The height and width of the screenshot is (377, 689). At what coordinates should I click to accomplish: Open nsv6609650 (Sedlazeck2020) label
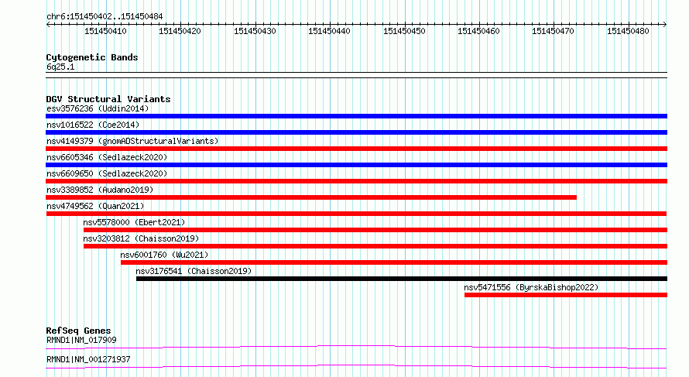coord(107,173)
